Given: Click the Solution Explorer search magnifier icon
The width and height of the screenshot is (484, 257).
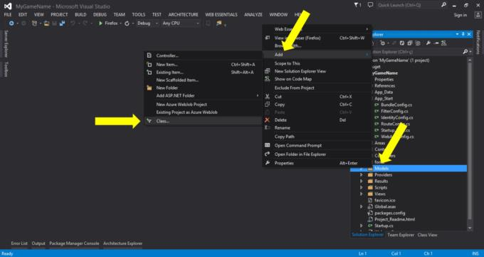Looking at the screenshot, I should coord(465,52).
